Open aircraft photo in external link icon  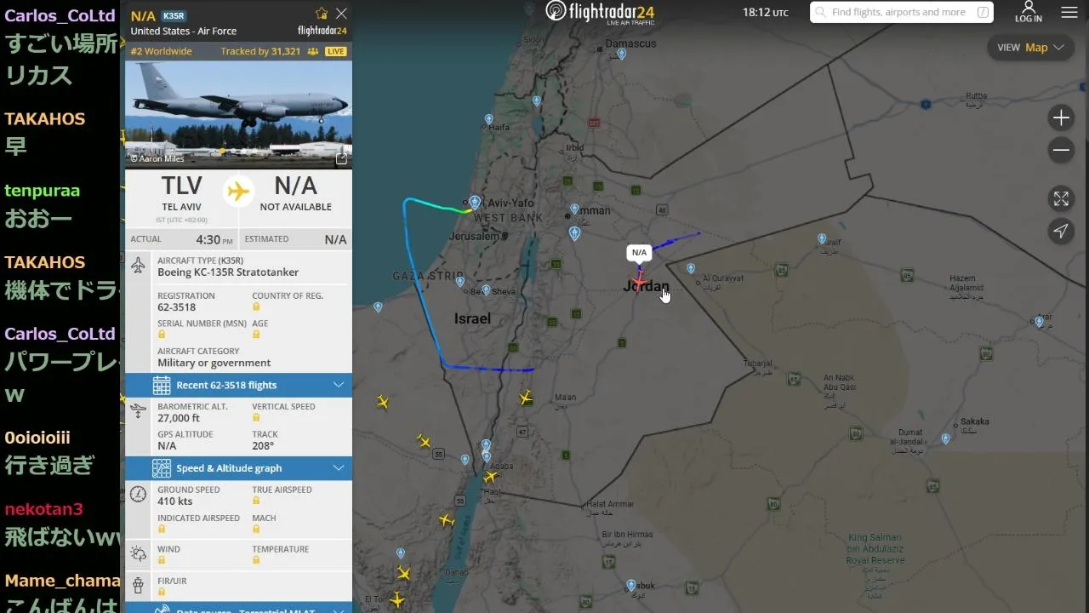point(341,158)
